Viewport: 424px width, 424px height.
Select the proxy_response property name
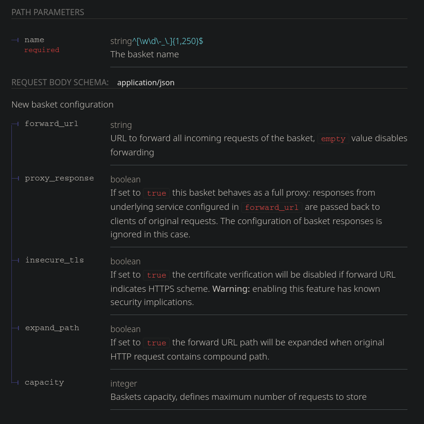[59, 179]
